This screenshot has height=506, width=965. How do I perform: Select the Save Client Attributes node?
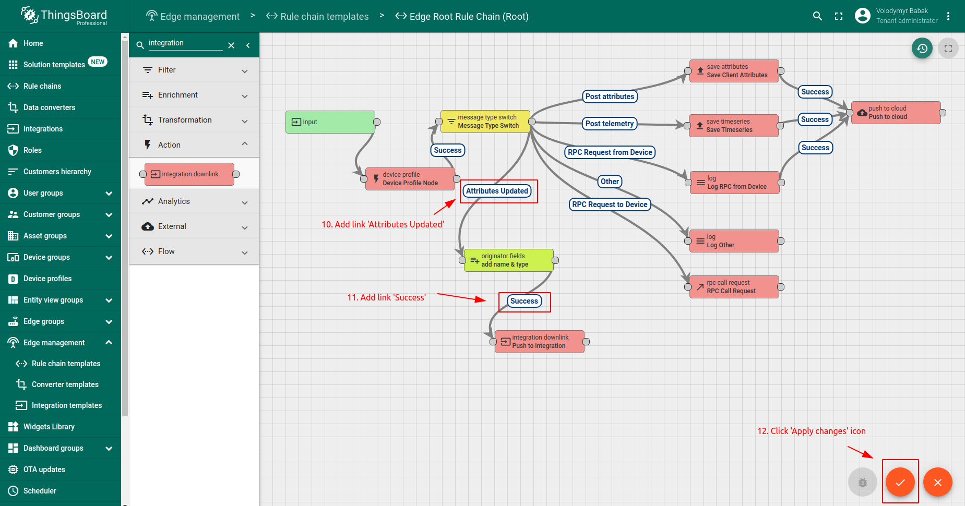coord(734,71)
